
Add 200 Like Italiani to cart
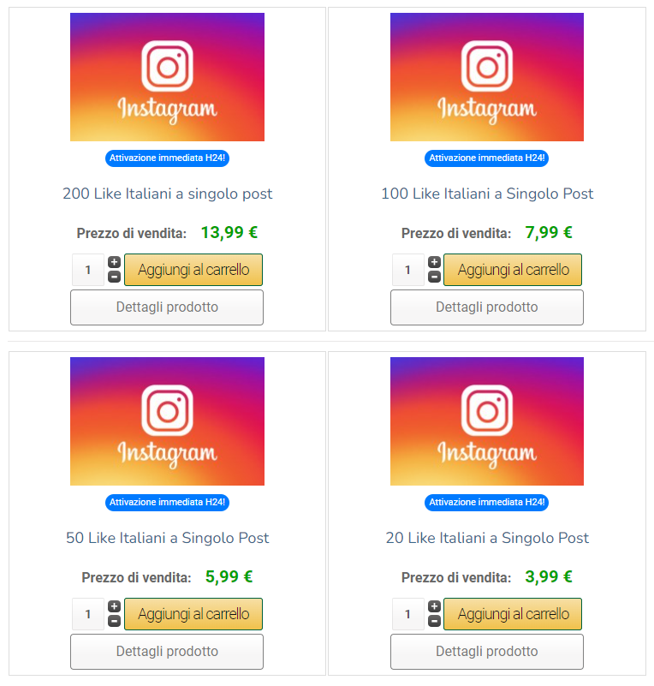(x=193, y=270)
